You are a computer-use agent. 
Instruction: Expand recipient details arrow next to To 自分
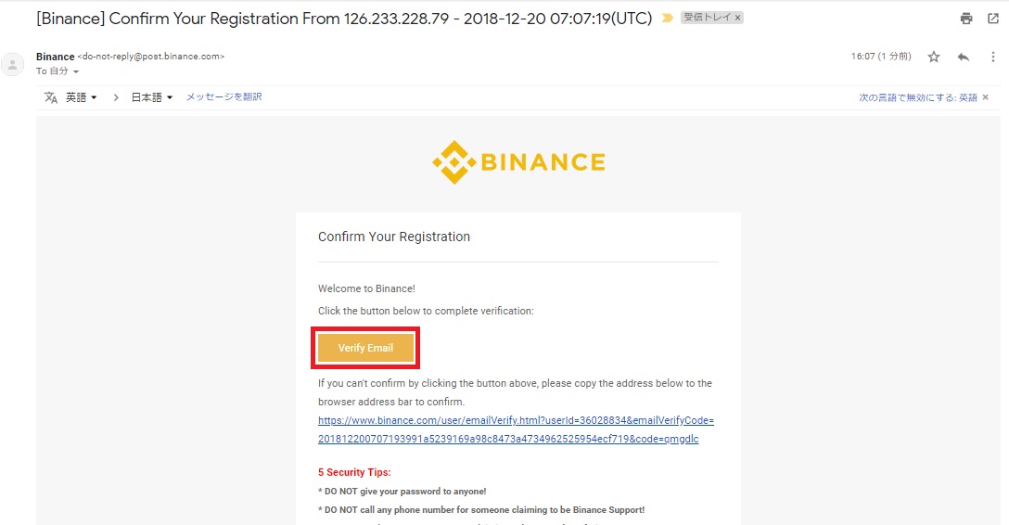[x=76, y=72]
